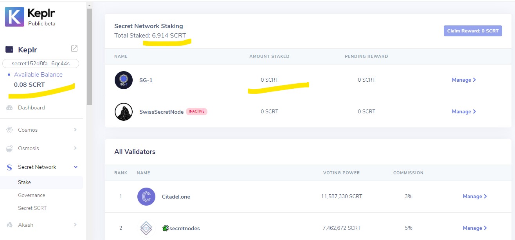515x240 pixels.
Task: Click the Cosmos atom icon
Action: [10, 130]
